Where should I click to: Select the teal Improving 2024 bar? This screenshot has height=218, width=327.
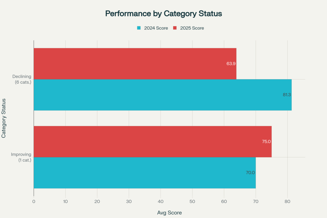tap(144, 173)
